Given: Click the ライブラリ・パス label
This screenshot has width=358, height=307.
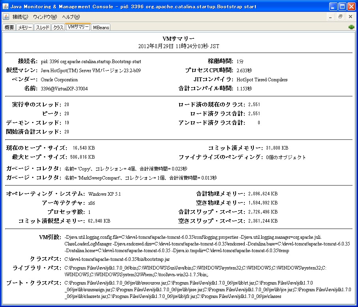Looking at the screenshot, I should coord(37,268).
